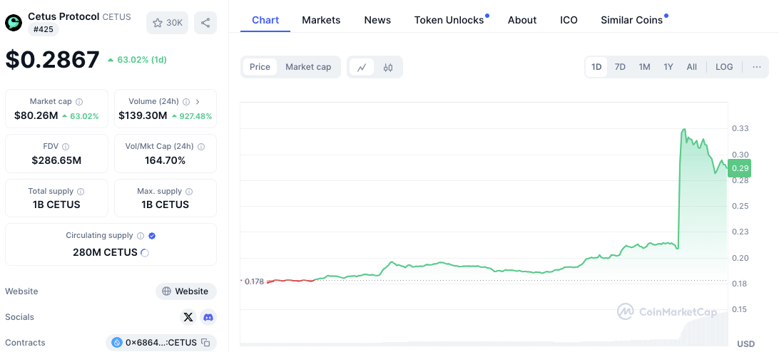Show info icon for Circulating supply
Image resolution: width=779 pixels, height=352 pixels.
(x=141, y=236)
